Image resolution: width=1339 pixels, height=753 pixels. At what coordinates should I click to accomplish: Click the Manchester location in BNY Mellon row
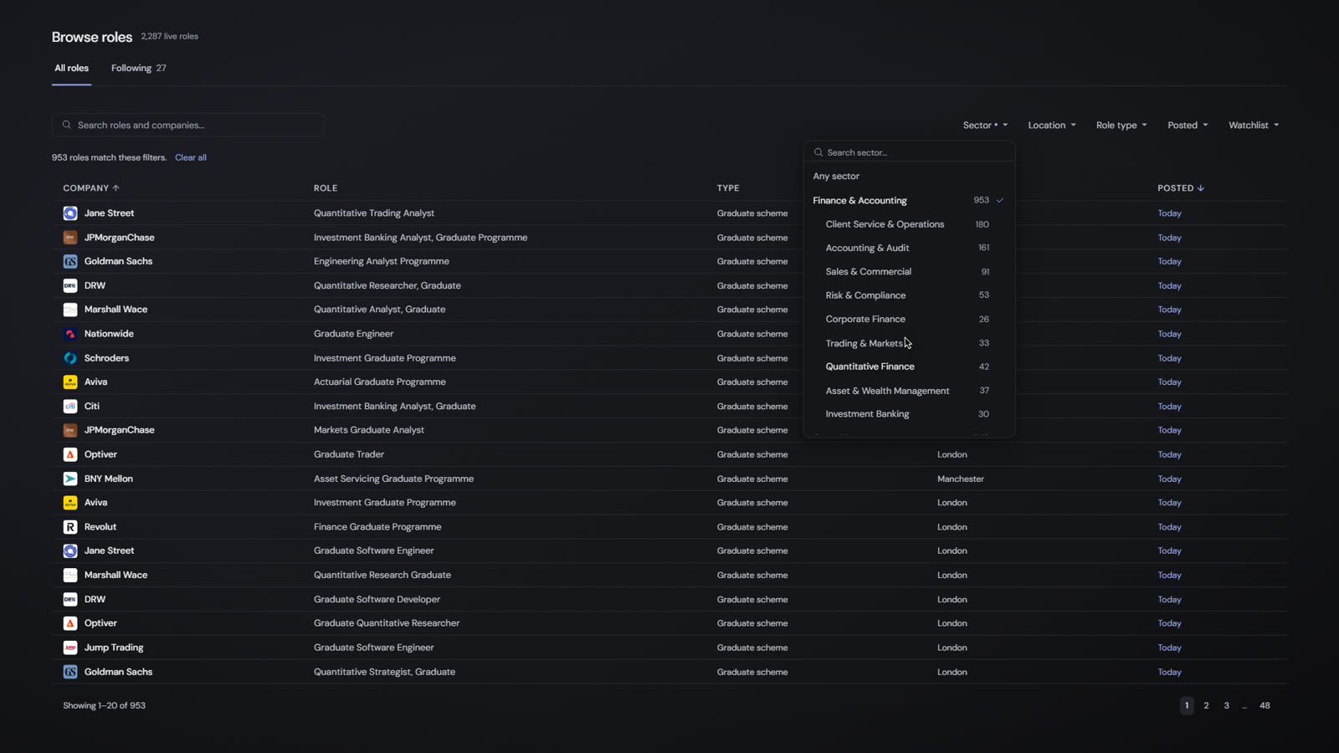pos(961,479)
